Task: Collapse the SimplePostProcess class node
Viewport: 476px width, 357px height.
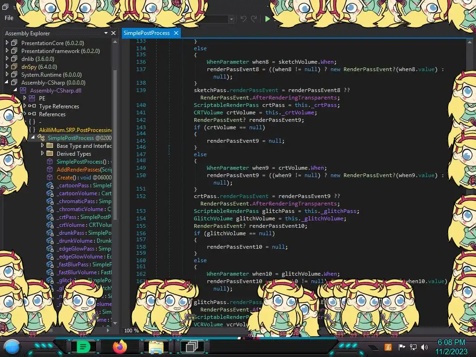Action: pyautogui.click(x=33, y=138)
